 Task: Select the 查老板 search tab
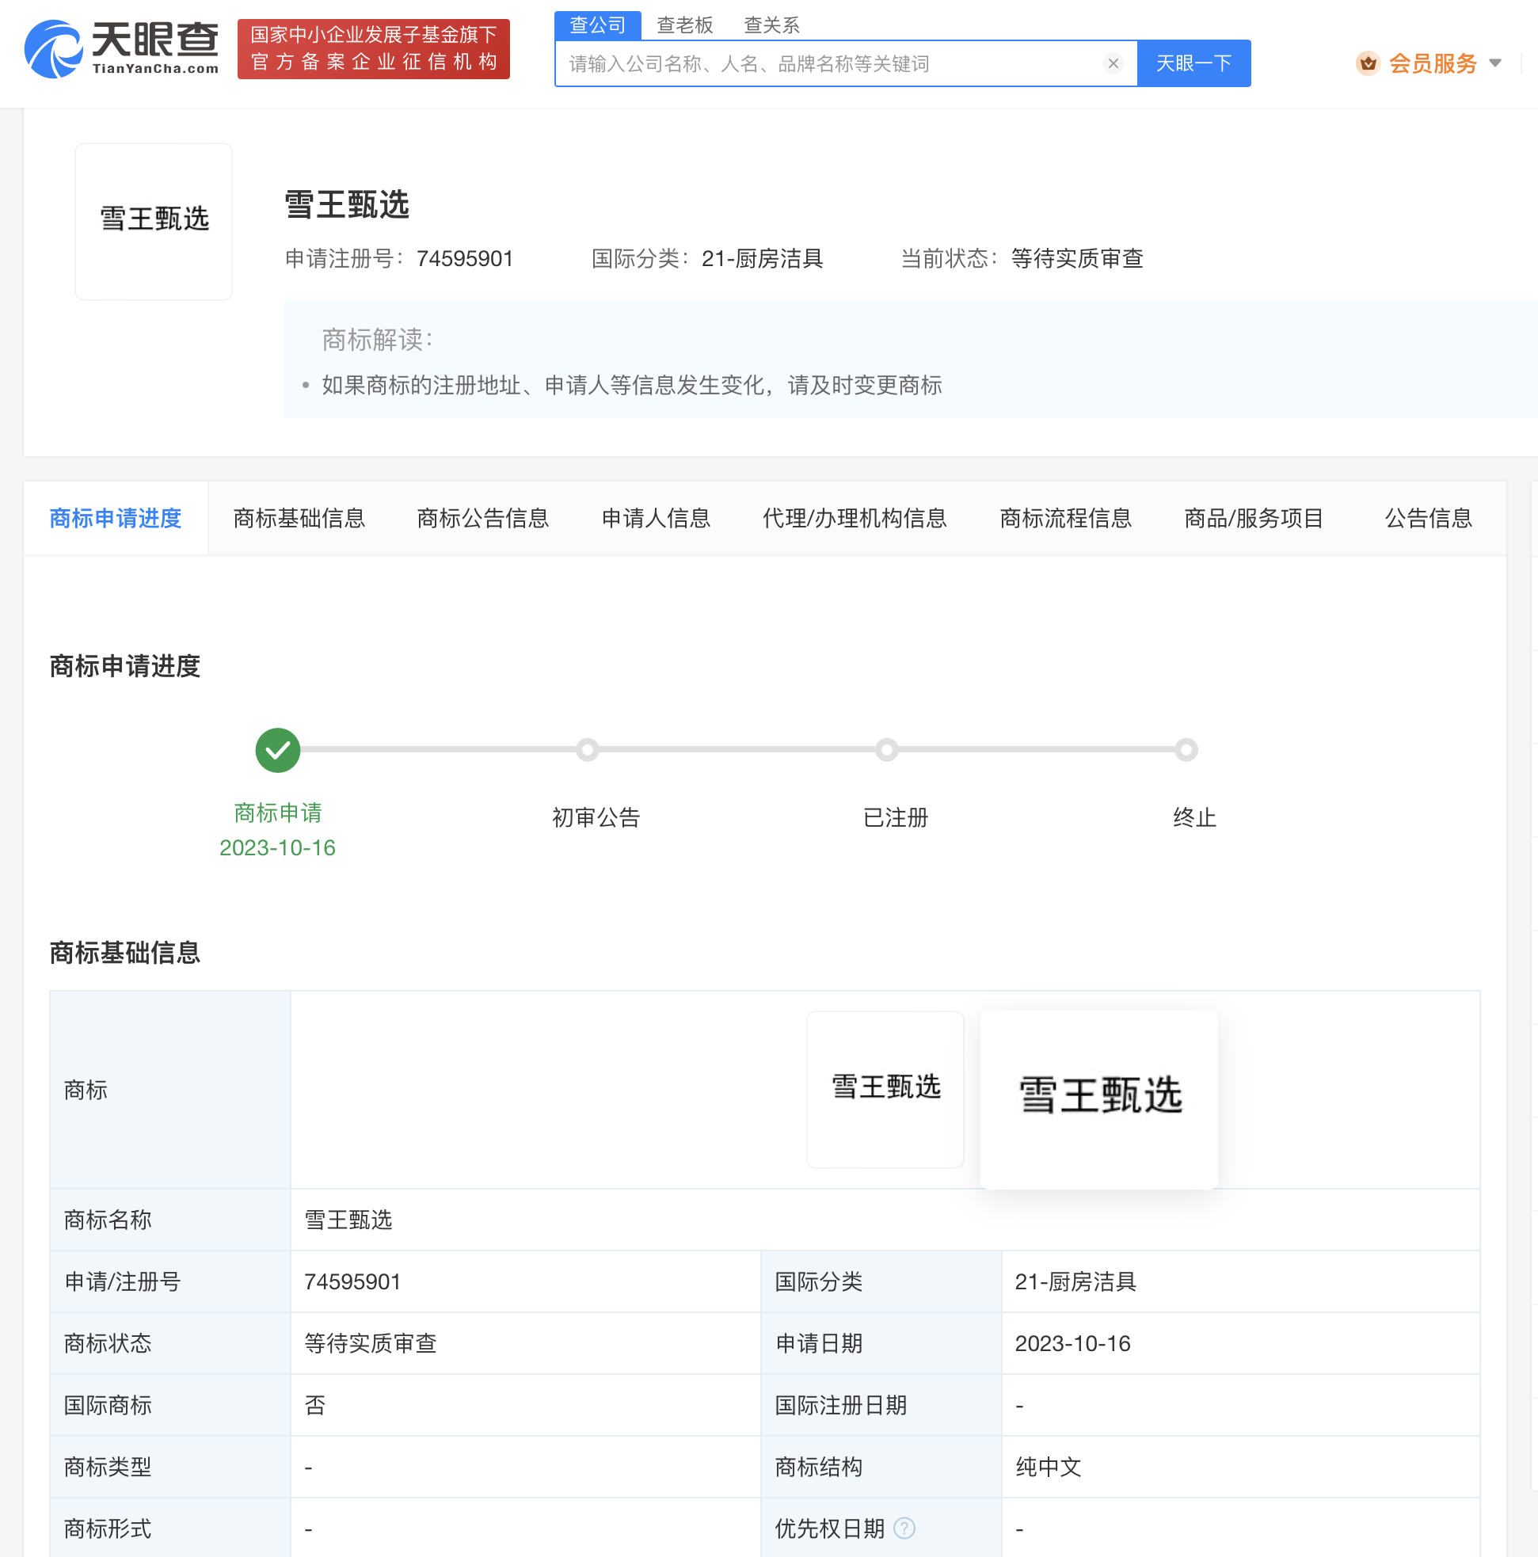coord(685,25)
